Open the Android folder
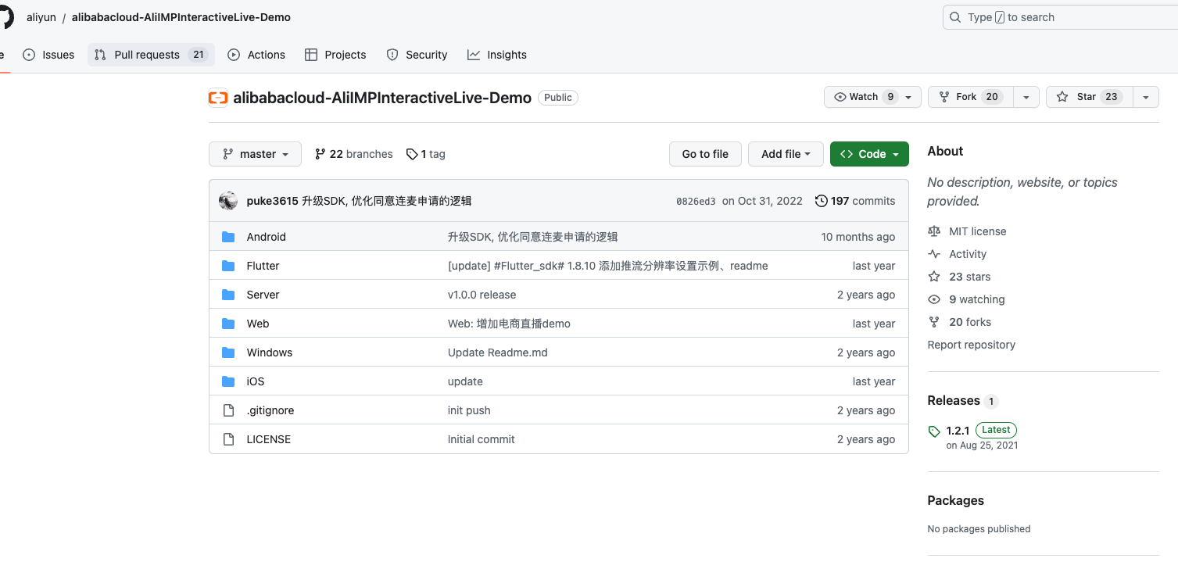The image size is (1178, 569). (x=267, y=237)
